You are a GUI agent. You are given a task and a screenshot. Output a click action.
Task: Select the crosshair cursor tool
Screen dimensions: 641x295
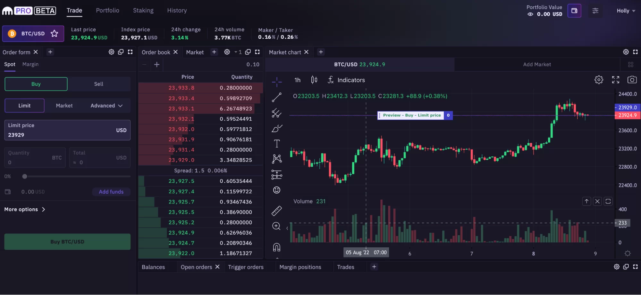(x=277, y=82)
